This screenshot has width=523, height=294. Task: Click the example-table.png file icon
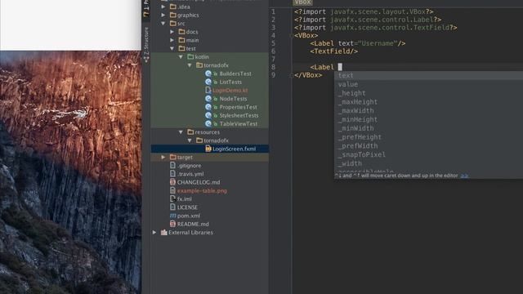click(172, 190)
